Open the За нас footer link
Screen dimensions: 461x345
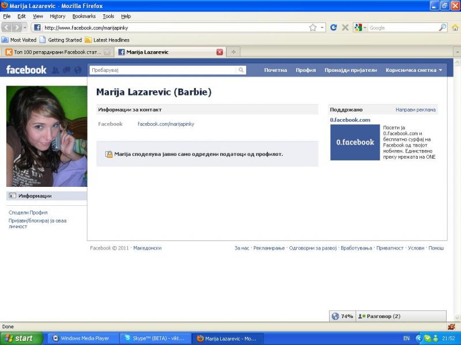pos(241,248)
